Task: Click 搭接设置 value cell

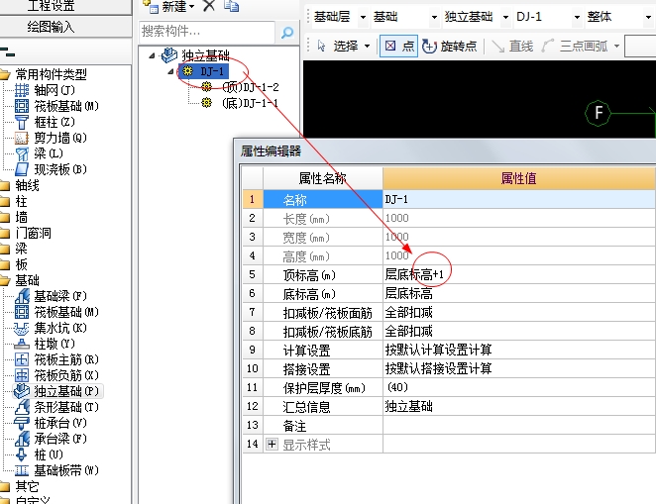Action: [x=519, y=368]
